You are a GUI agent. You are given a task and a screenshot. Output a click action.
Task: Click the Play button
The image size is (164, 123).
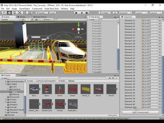76,13
